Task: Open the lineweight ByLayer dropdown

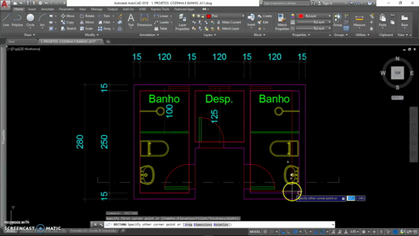Action: click(314, 22)
